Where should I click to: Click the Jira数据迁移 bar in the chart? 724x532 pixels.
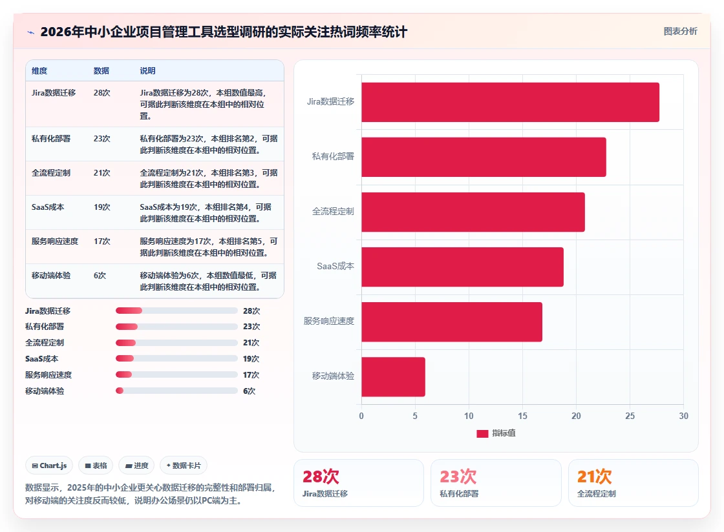[510, 103]
